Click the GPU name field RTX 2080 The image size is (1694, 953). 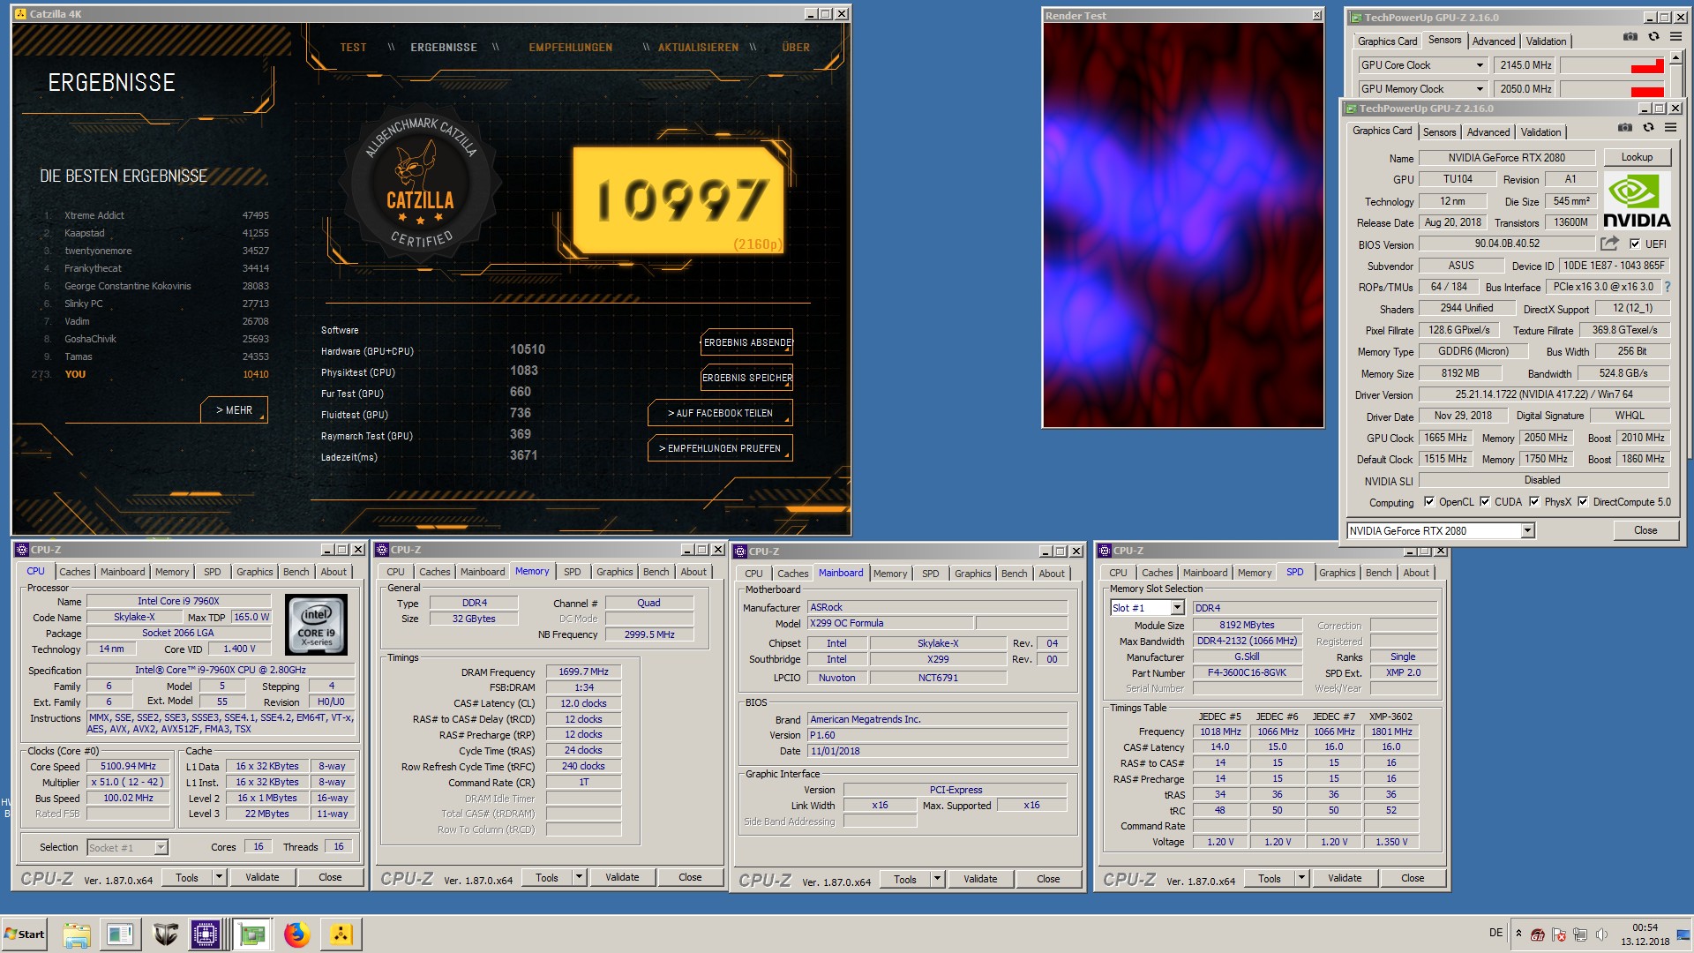pyautogui.click(x=1506, y=158)
